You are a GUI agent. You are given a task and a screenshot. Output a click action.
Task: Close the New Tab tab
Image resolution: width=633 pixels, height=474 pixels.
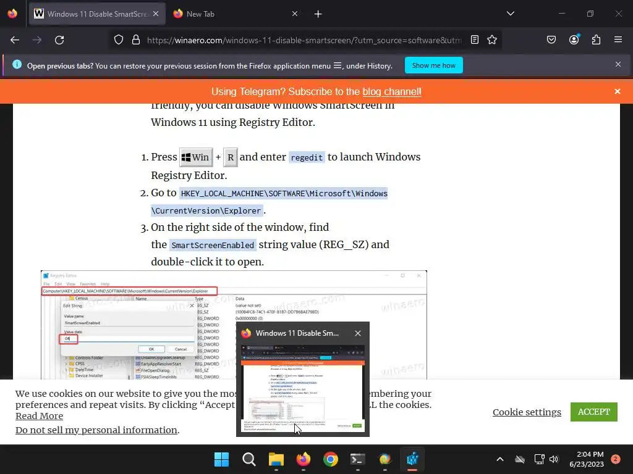click(295, 14)
